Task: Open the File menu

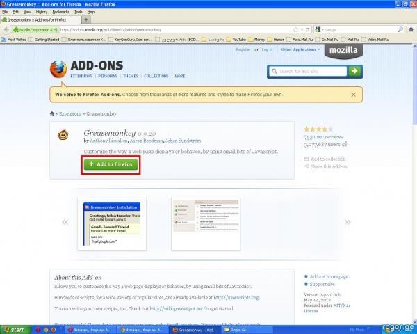Action: coord(5,12)
